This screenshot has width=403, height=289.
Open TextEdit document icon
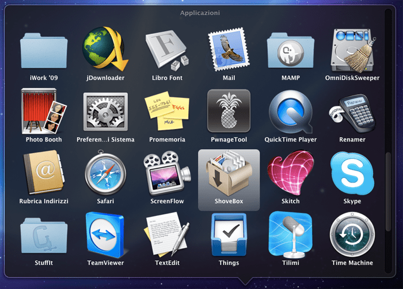167,234
